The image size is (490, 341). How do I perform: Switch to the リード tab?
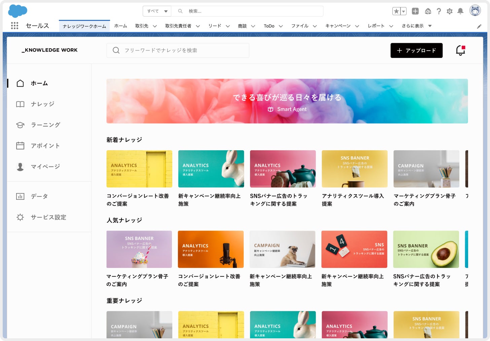pos(215,26)
